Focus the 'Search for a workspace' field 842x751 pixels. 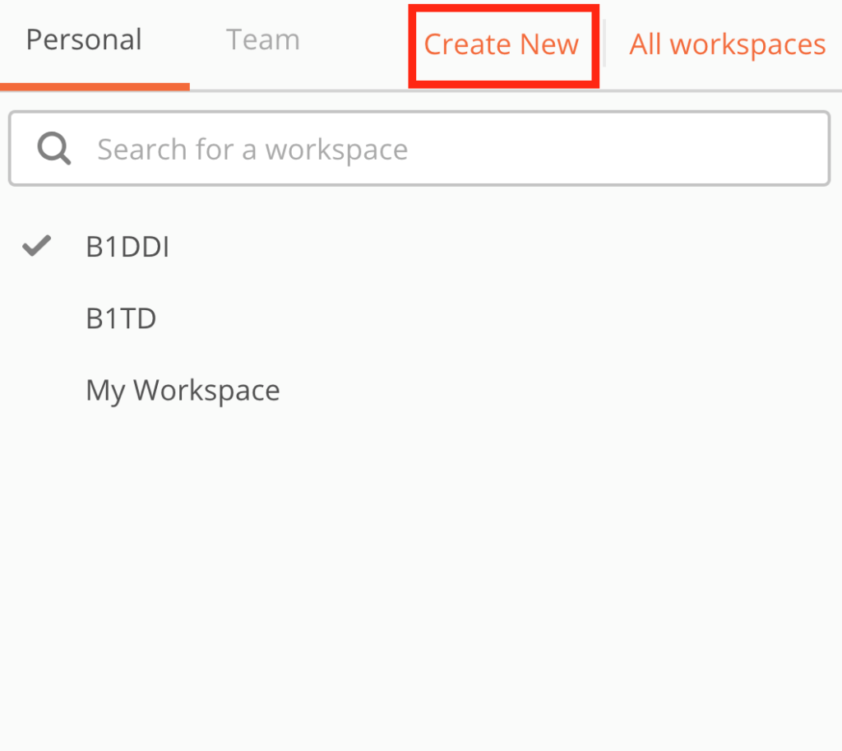[x=444, y=149]
